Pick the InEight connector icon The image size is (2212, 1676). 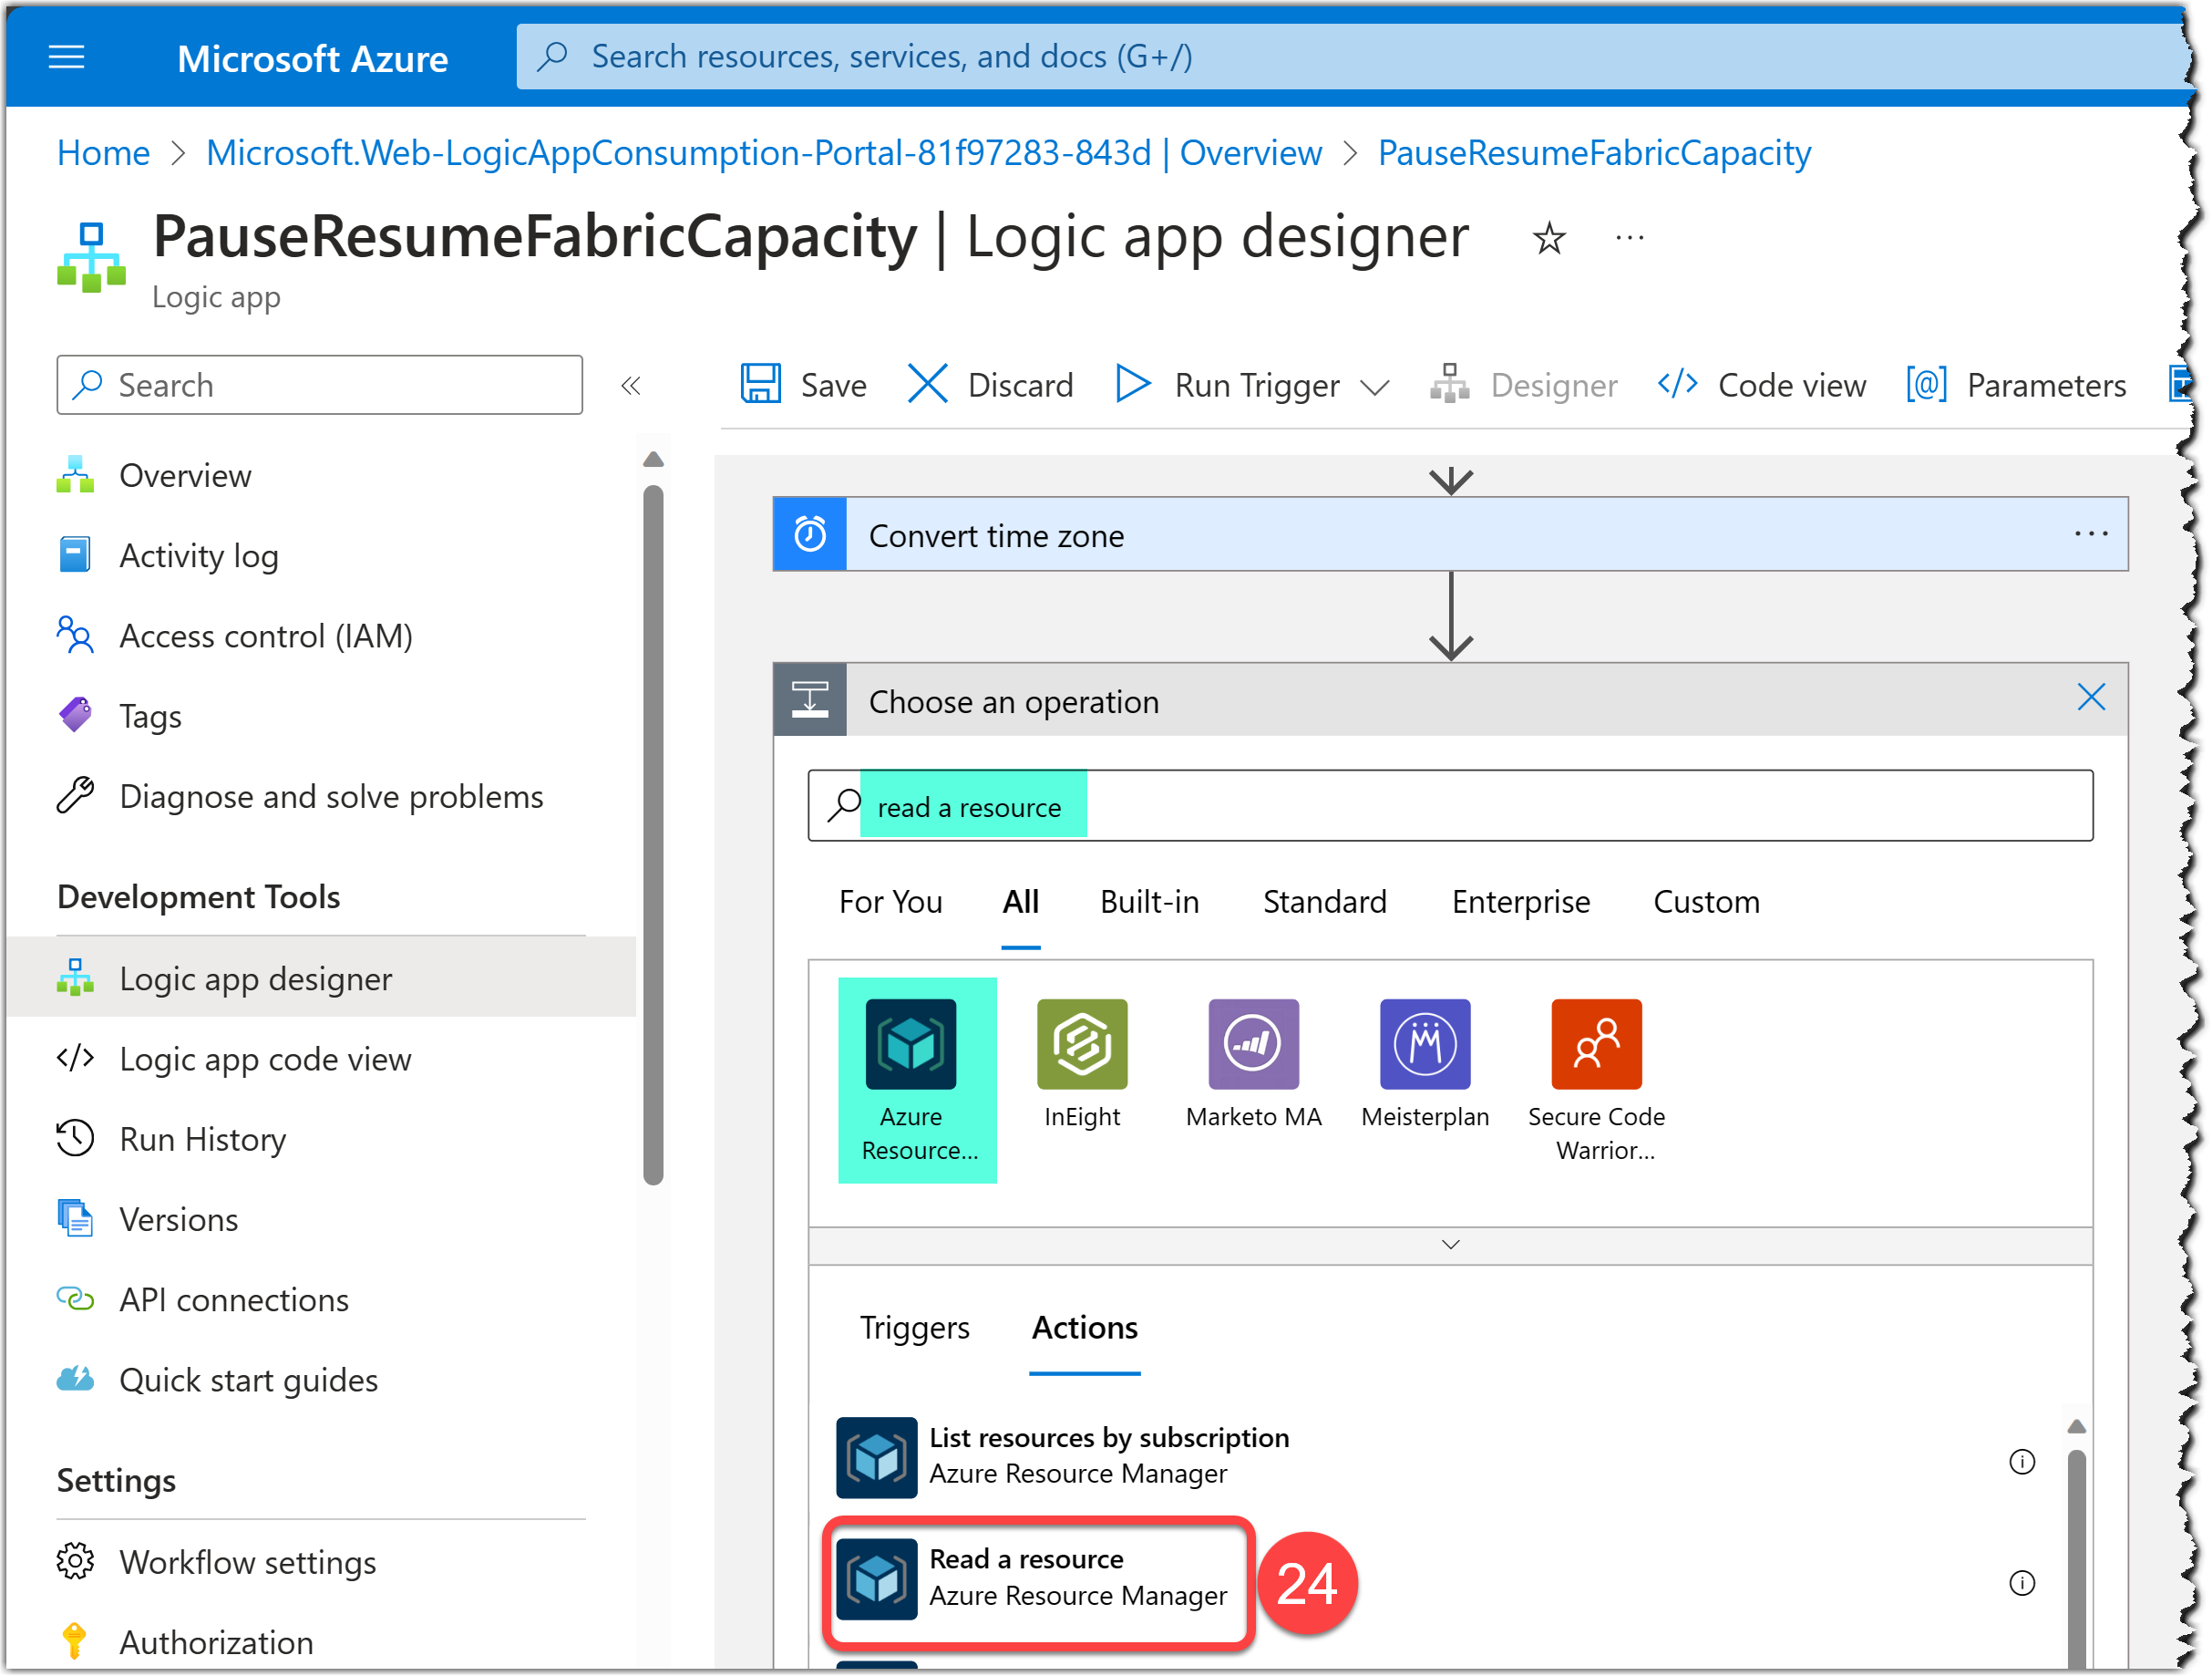(1081, 1045)
